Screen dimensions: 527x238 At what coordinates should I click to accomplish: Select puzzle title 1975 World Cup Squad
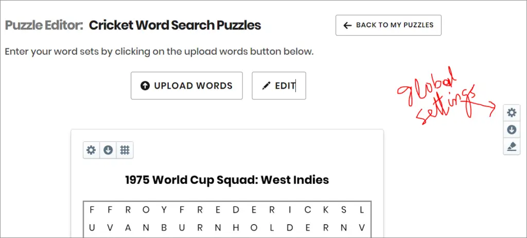pos(227,180)
